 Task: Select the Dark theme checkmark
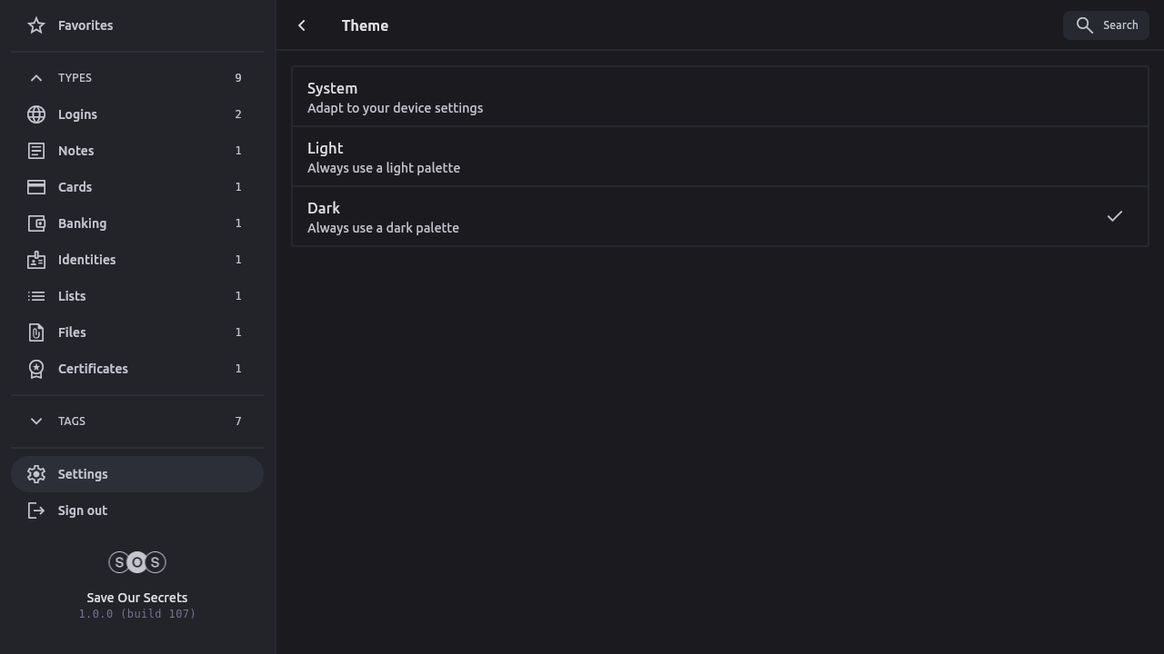click(x=1114, y=216)
